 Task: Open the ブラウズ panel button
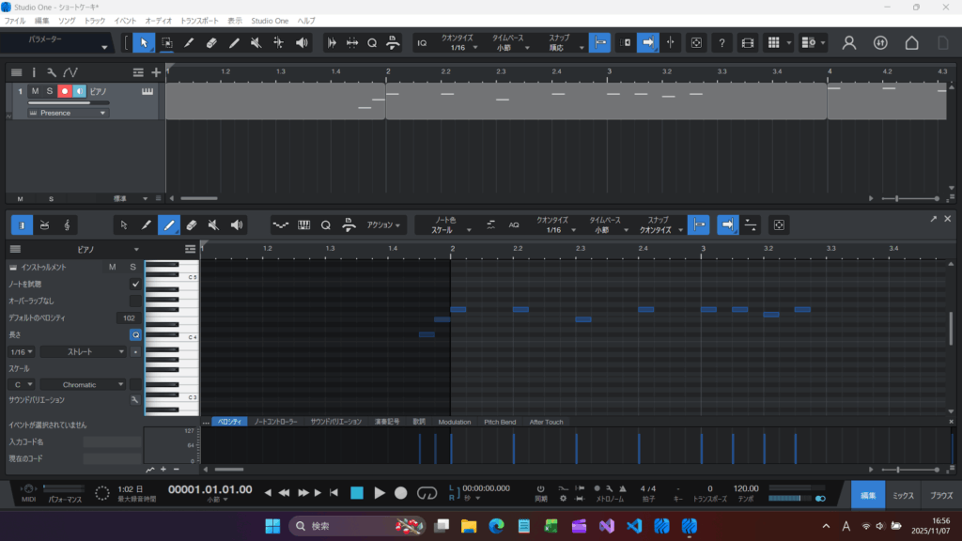[x=940, y=495]
